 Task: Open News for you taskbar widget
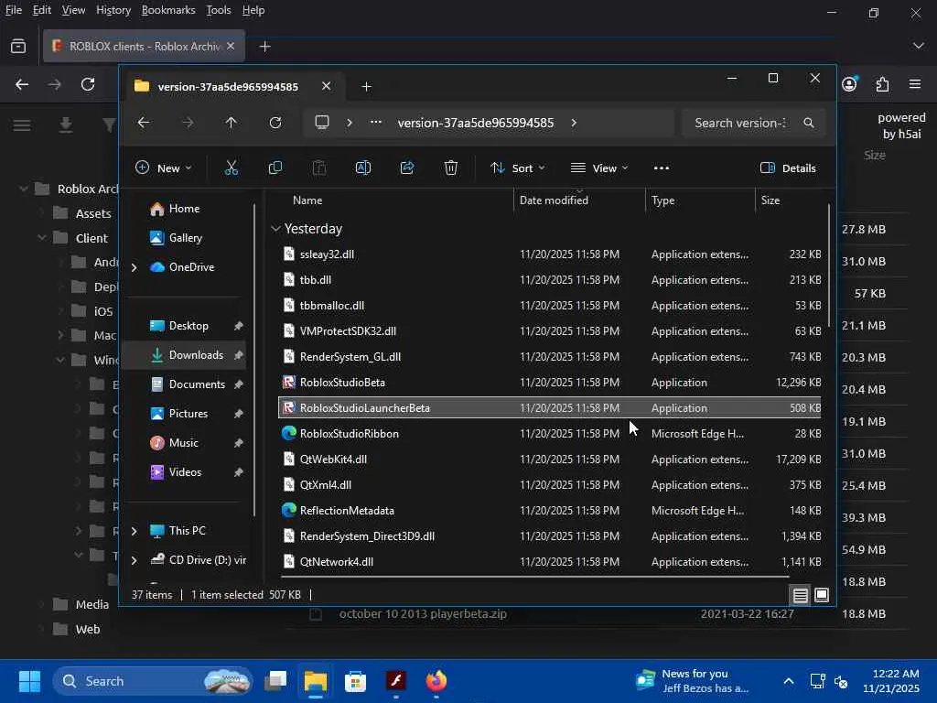click(692, 681)
